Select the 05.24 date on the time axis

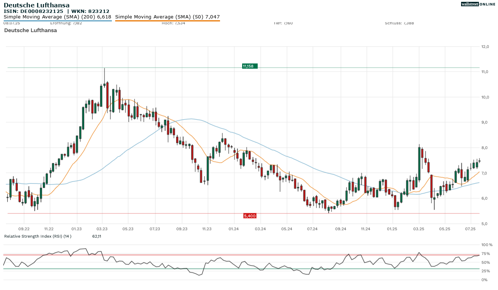coord(286,229)
